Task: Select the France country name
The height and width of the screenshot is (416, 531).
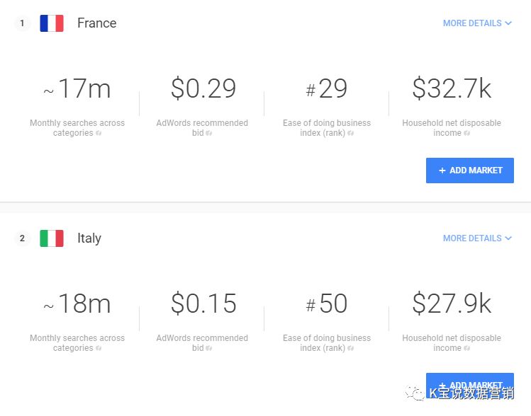Action: point(97,23)
